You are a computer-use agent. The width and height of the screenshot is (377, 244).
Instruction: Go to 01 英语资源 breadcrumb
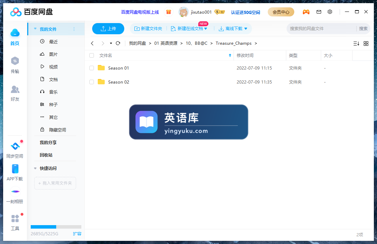point(166,43)
